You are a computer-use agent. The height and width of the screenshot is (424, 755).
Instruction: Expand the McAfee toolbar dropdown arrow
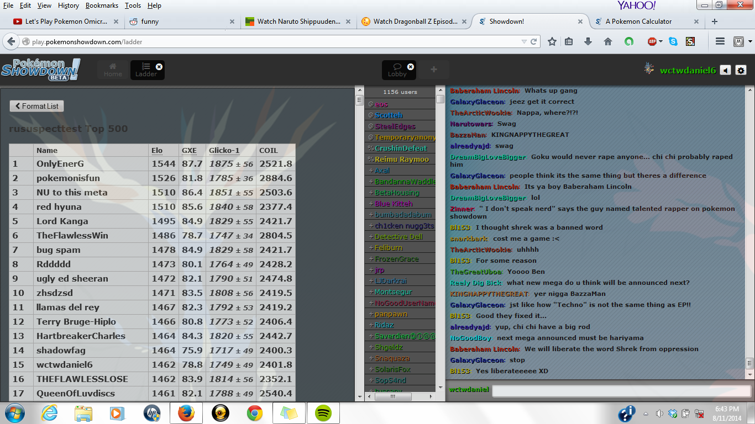pyautogui.click(x=750, y=41)
